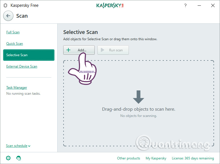Open the Full Scan section
The image size is (220, 164).
coord(13,32)
